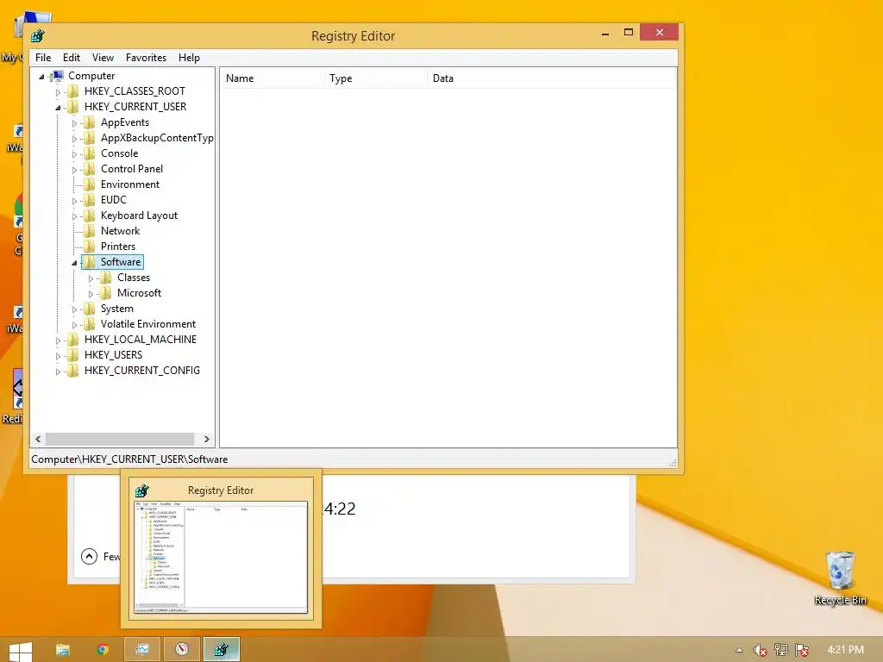Open the View menu
This screenshot has width=883, height=662.
[103, 58]
